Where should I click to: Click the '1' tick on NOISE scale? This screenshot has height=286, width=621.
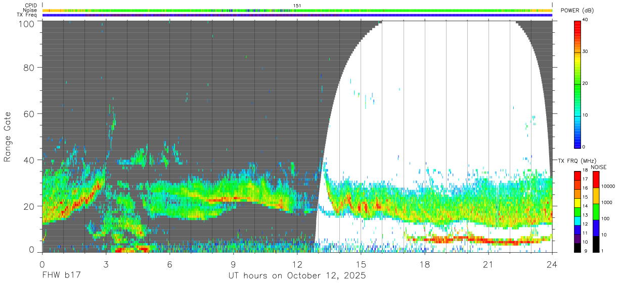coord(603,251)
